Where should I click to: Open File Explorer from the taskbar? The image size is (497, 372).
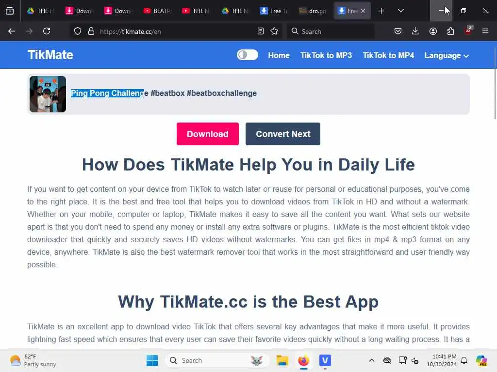click(x=282, y=360)
